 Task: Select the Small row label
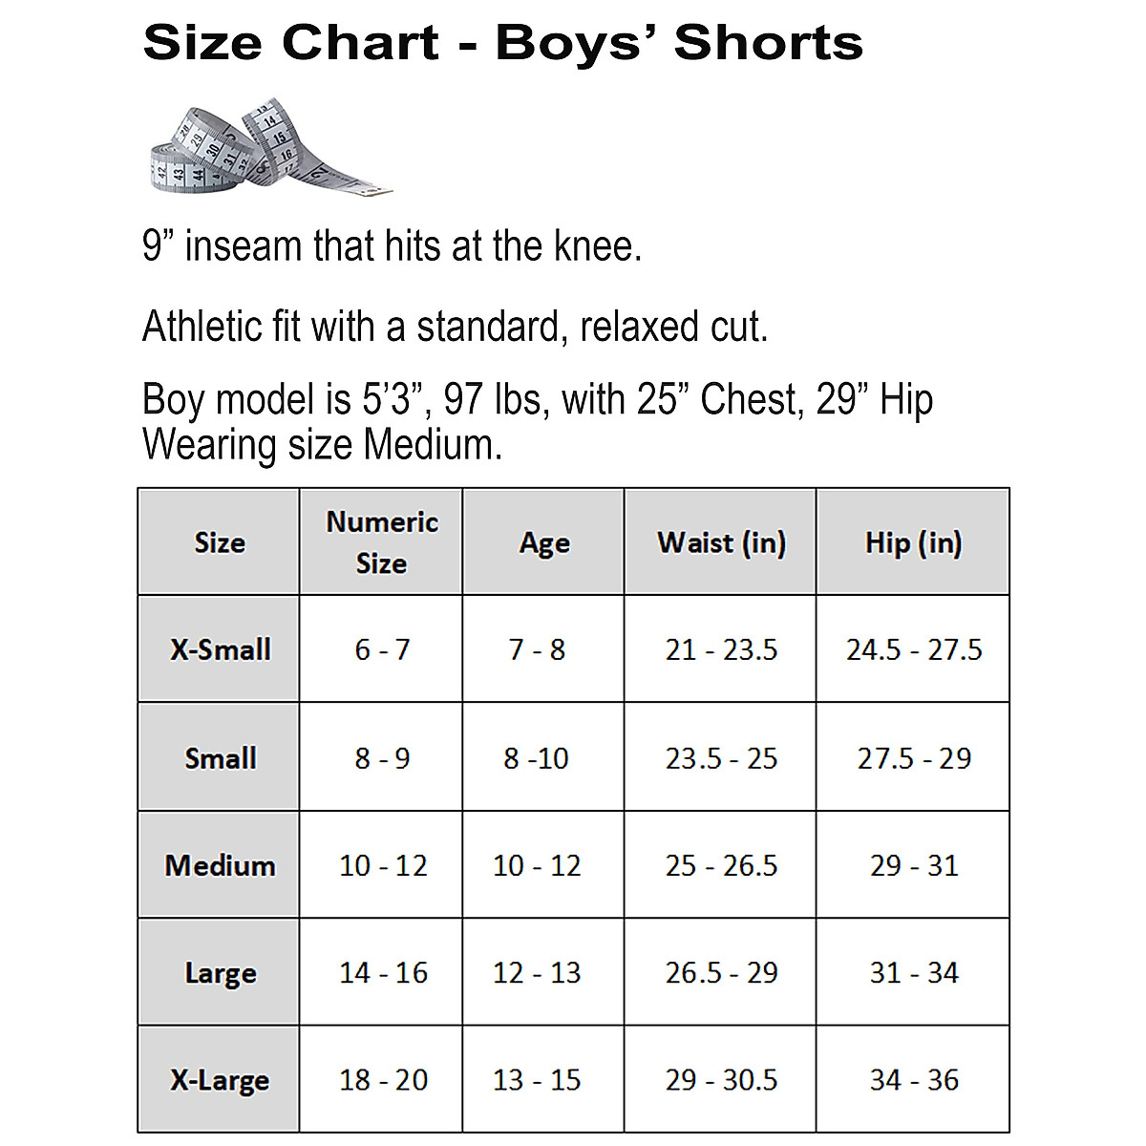[x=220, y=757]
